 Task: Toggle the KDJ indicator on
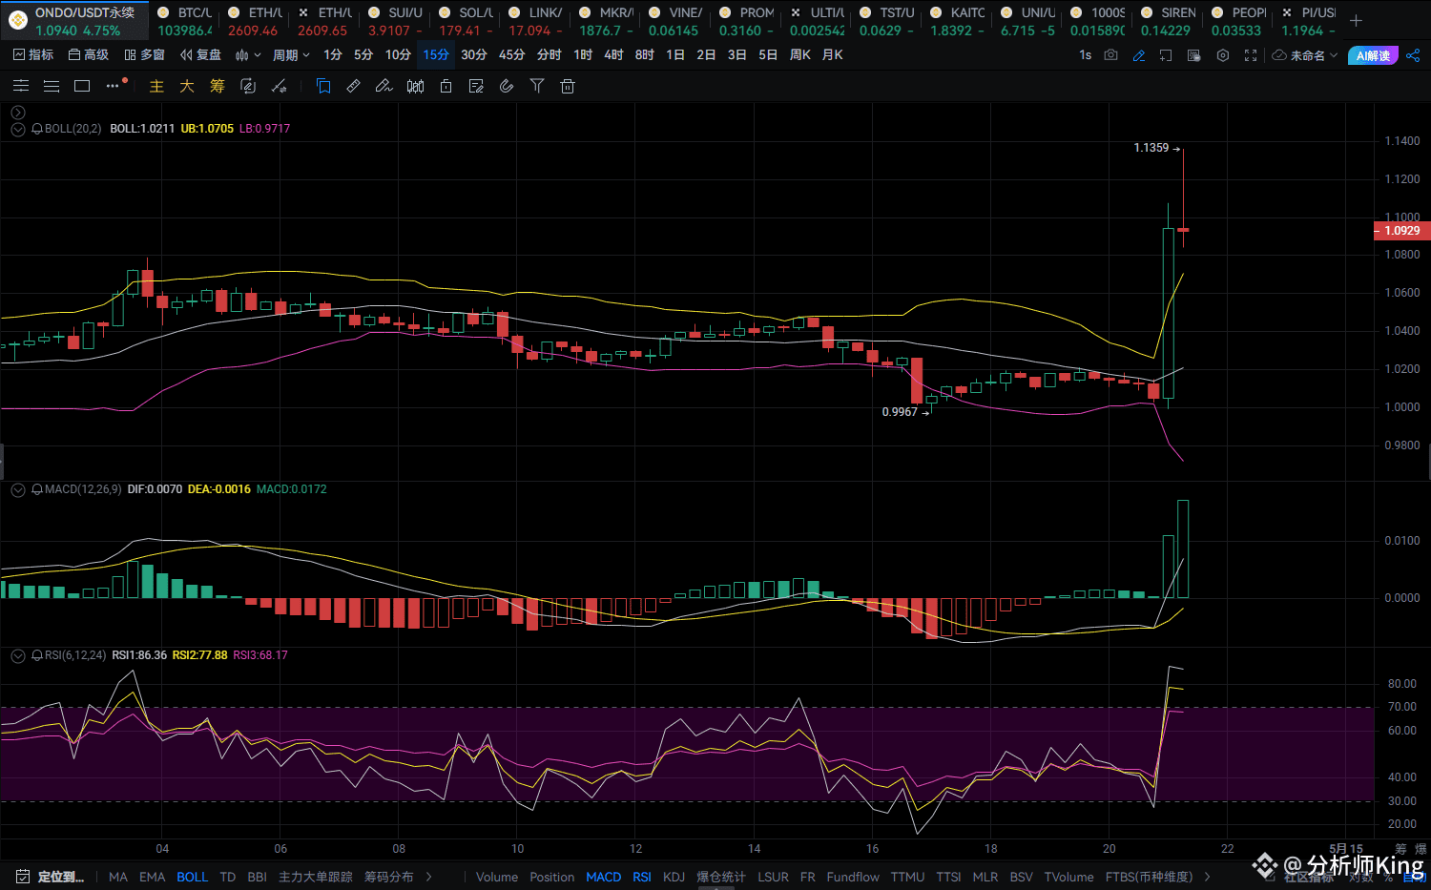tap(674, 877)
